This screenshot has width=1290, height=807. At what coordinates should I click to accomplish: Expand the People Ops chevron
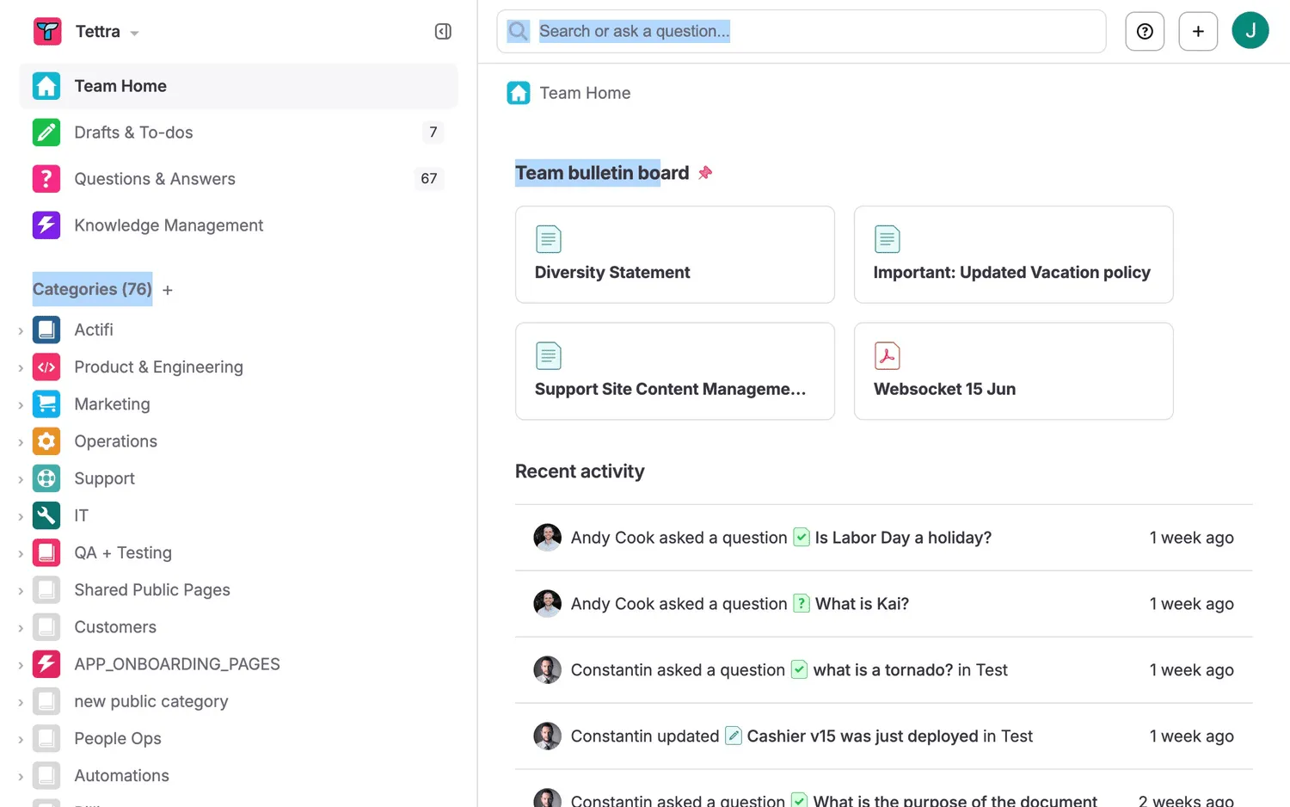coord(21,739)
